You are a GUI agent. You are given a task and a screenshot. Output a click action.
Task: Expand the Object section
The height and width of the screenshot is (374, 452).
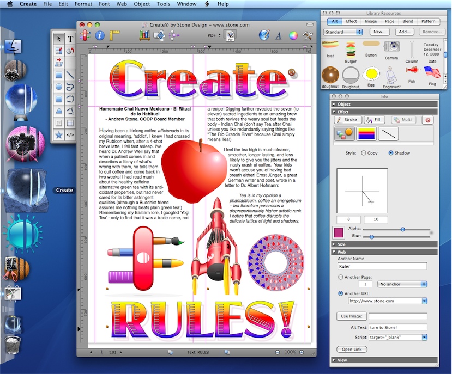[x=334, y=104]
